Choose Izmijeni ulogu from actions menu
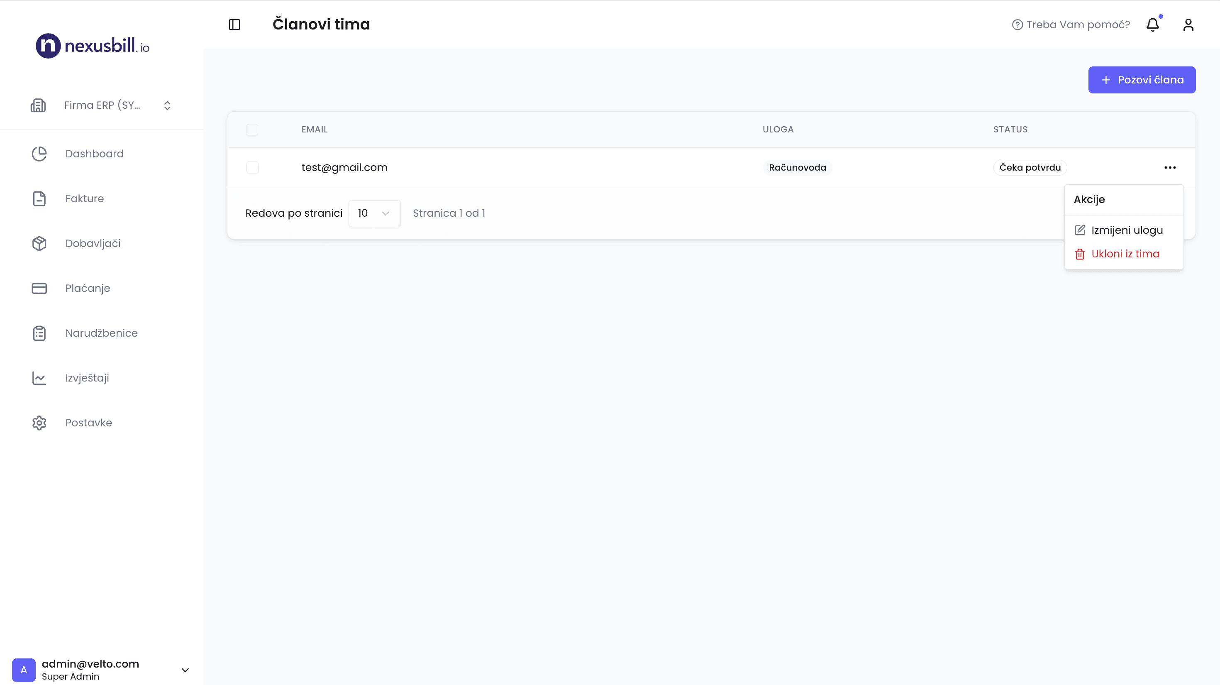Screen dimensions: 1220x685 pos(1126,230)
